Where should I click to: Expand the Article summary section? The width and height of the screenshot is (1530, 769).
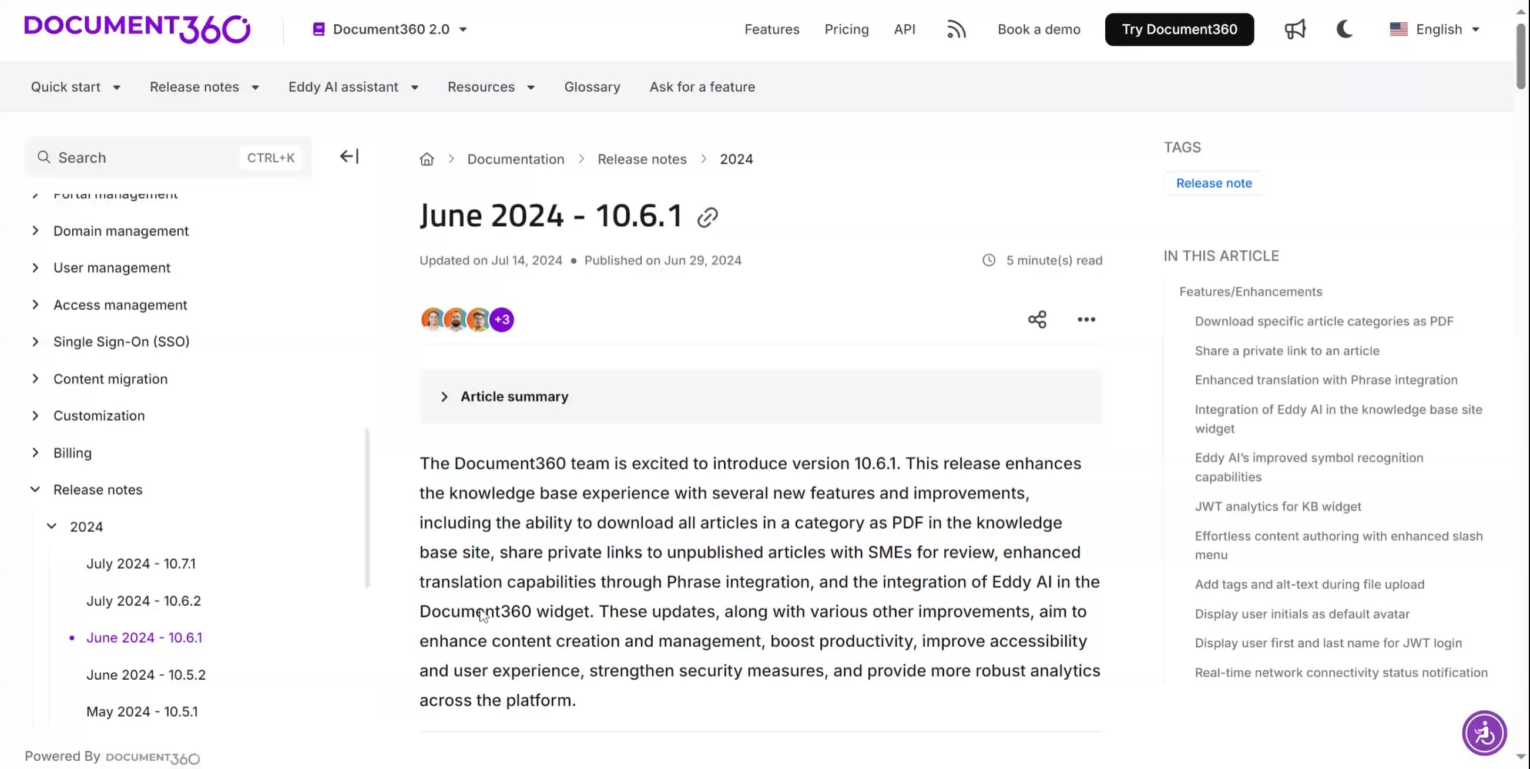pos(761,397)
